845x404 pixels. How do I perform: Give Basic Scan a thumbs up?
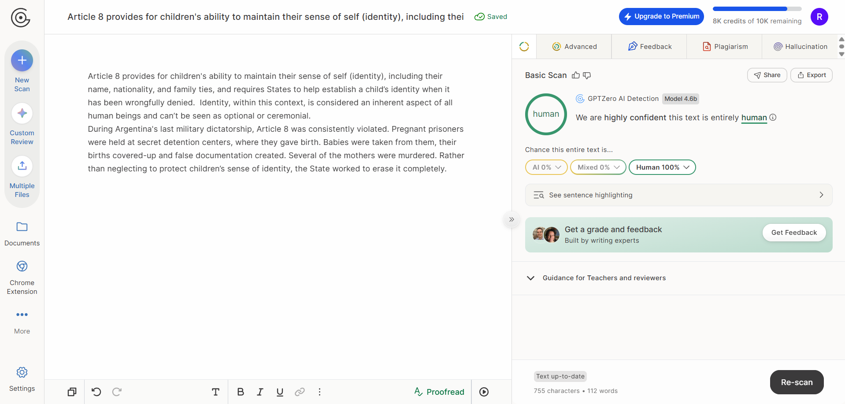pyautogui.click(x=576, y=75)
